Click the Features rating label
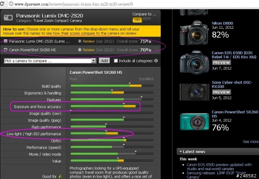The height and width of the screenshot is (179, 259). click(x=54, y=100)
